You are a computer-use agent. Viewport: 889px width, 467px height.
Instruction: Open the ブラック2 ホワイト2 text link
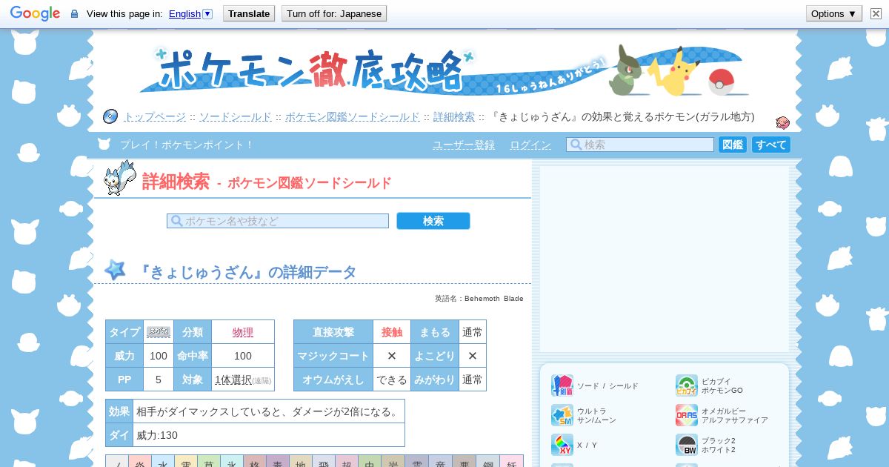(719, 445)
